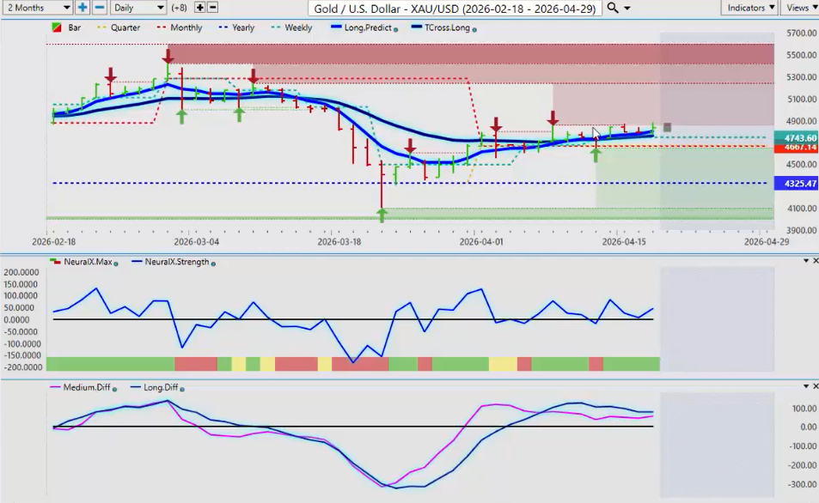Click the blue 4325.47 price label

pos(795,184)
